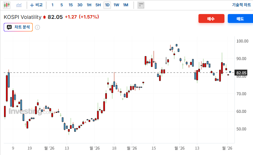Open the chart layout table icon
253x155 pixels.
tap(141, 5)
